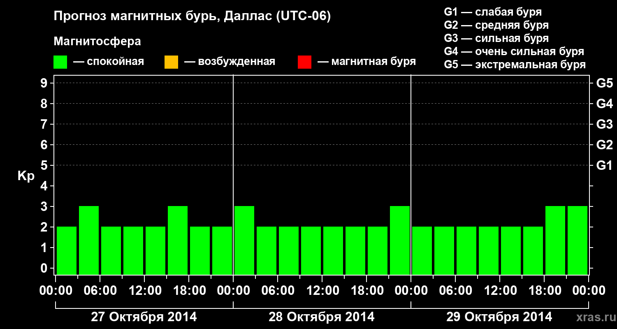Click the '12:00' time label under 29 Октября
Screen dimensions: 617x329
[x=500, y=291]
